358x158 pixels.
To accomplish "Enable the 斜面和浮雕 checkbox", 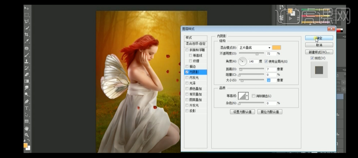I will (x=187, y=50).
